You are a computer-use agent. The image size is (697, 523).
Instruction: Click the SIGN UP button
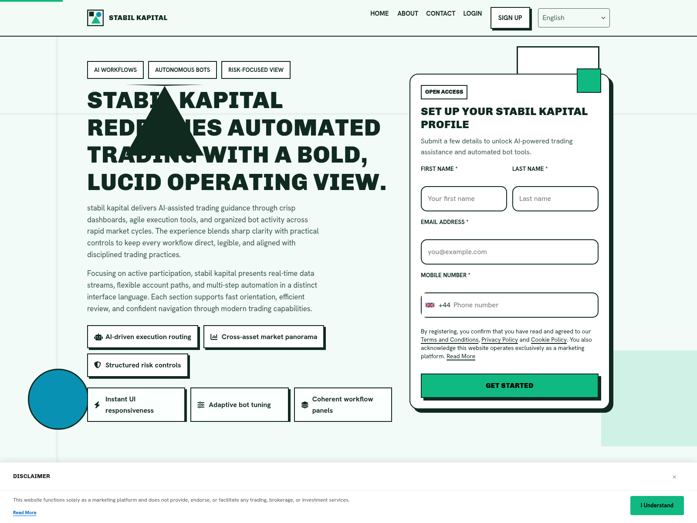(510, 18)
